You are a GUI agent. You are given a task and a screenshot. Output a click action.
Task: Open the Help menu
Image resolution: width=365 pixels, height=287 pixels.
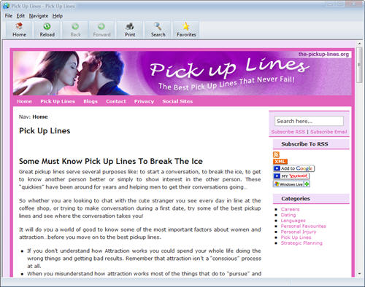tap(58, 16)
